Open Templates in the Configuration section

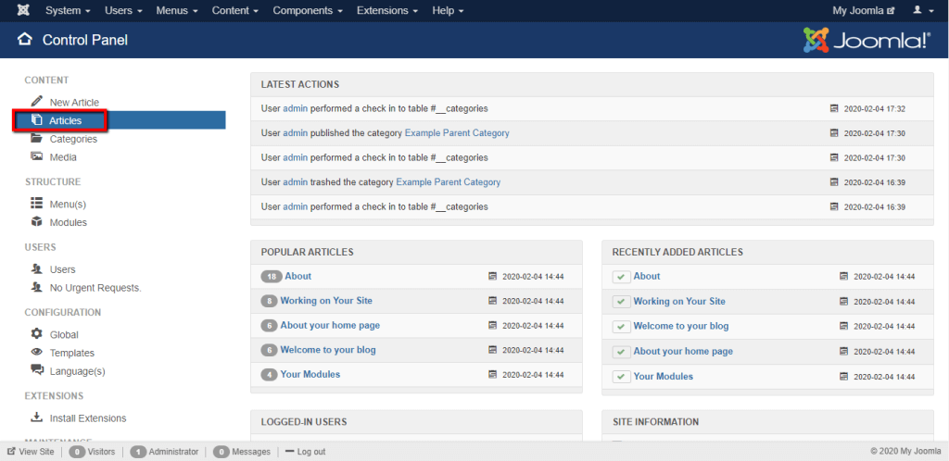pyautogui.click(x=72, y=353)
